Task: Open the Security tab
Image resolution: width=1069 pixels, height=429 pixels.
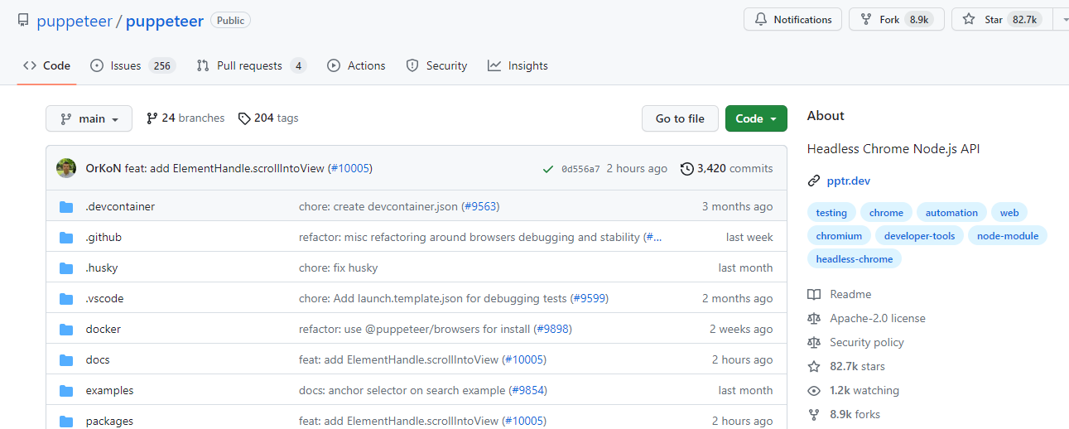Action: [436, 65]
